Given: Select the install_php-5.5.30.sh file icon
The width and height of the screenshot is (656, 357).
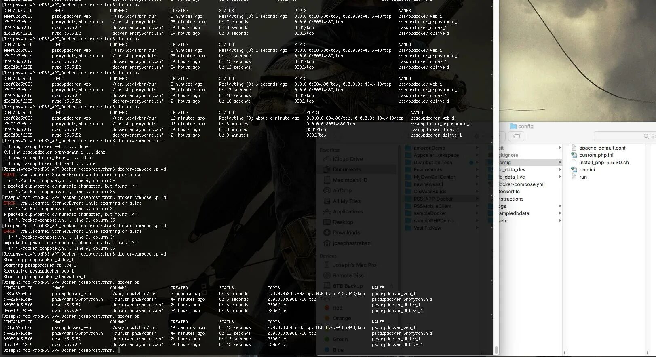Looking at the screenshot, I should 574,162.
